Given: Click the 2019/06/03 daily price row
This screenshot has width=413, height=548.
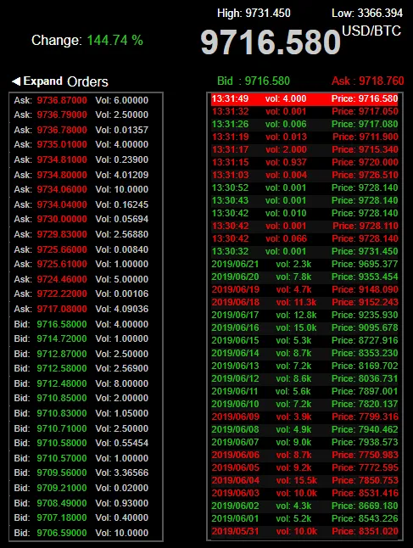Looking at the screenshot, I should pos(304,493).
